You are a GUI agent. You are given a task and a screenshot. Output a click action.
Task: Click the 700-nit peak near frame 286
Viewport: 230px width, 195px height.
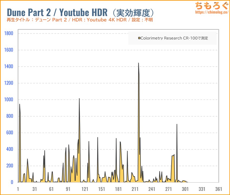tap(177, 124)
